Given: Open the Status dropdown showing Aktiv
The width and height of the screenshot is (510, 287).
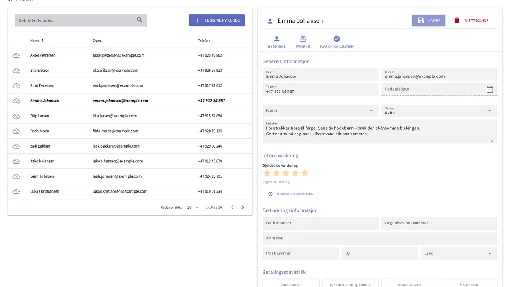Looking at the screenshot, I should (x=439, y=111).
